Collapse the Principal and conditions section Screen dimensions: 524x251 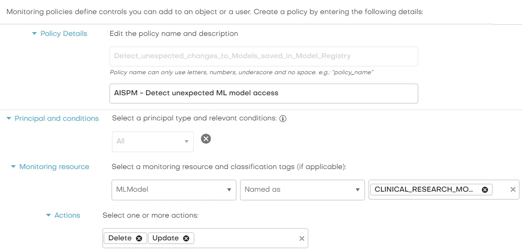(x=9, y=118)
